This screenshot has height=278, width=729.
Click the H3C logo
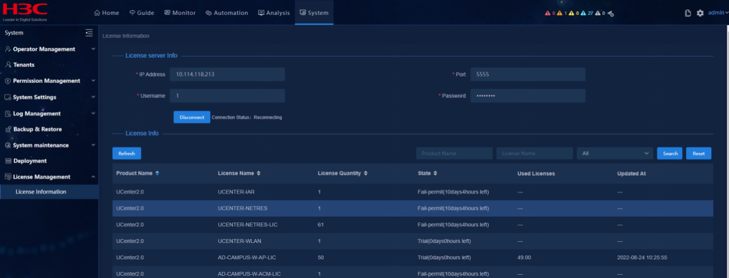coord(25,12)
